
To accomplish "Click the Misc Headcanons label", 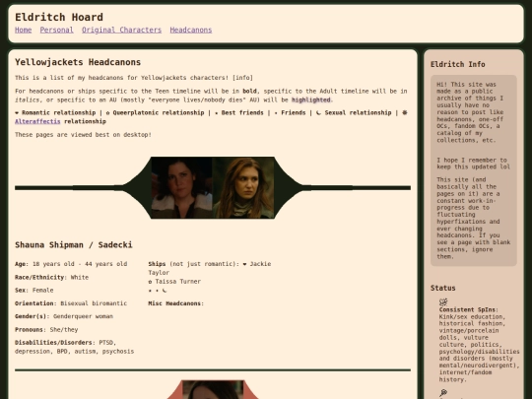I will 174,303.
